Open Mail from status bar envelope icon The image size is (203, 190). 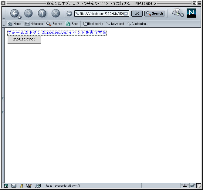[14, 186]
